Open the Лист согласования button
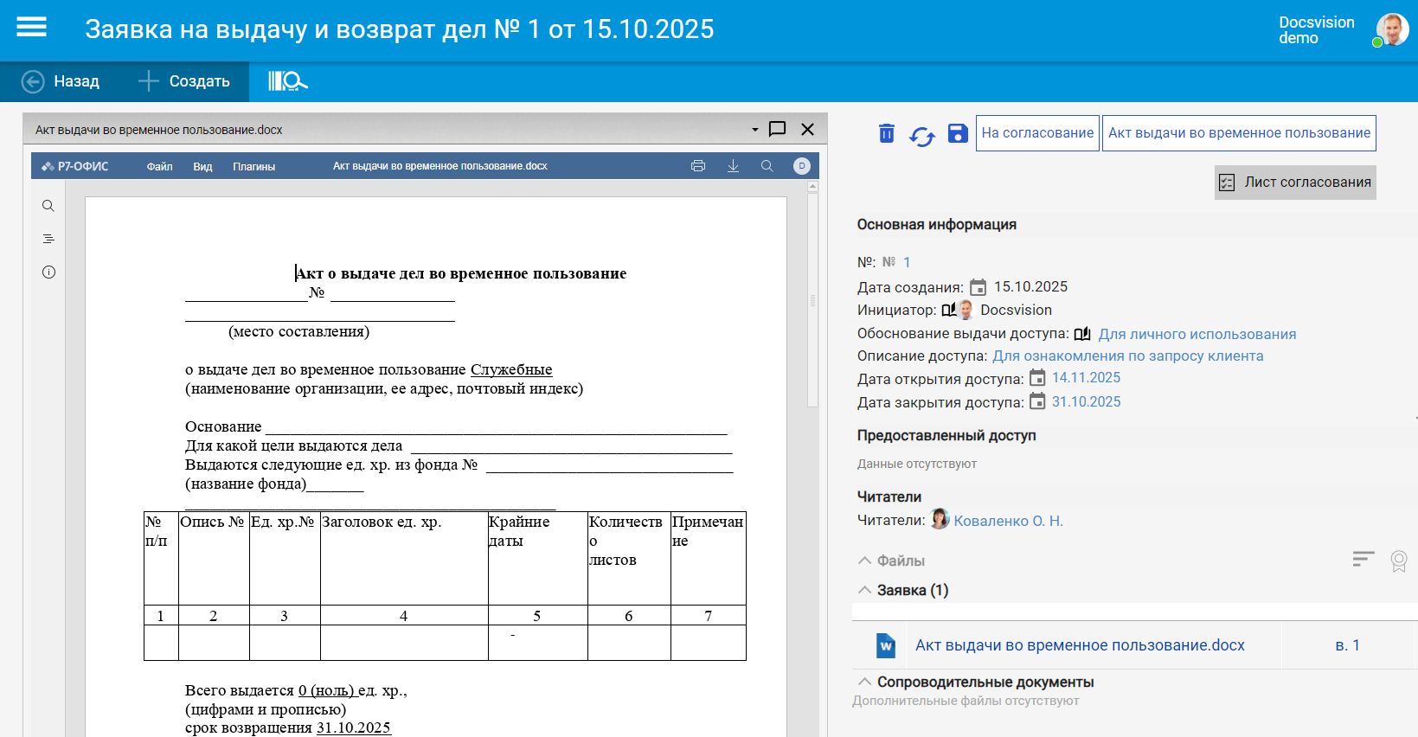Image resolution: width=1418 pixels, height=737 pixels. click(x=1294, y=183)
